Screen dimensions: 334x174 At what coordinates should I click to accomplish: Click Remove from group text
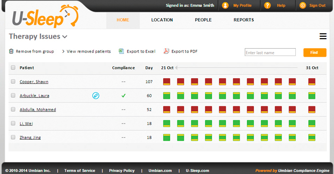click(35, 51)
